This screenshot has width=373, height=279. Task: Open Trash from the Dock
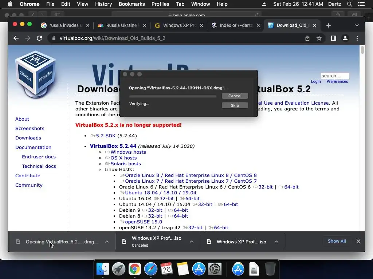270,269
